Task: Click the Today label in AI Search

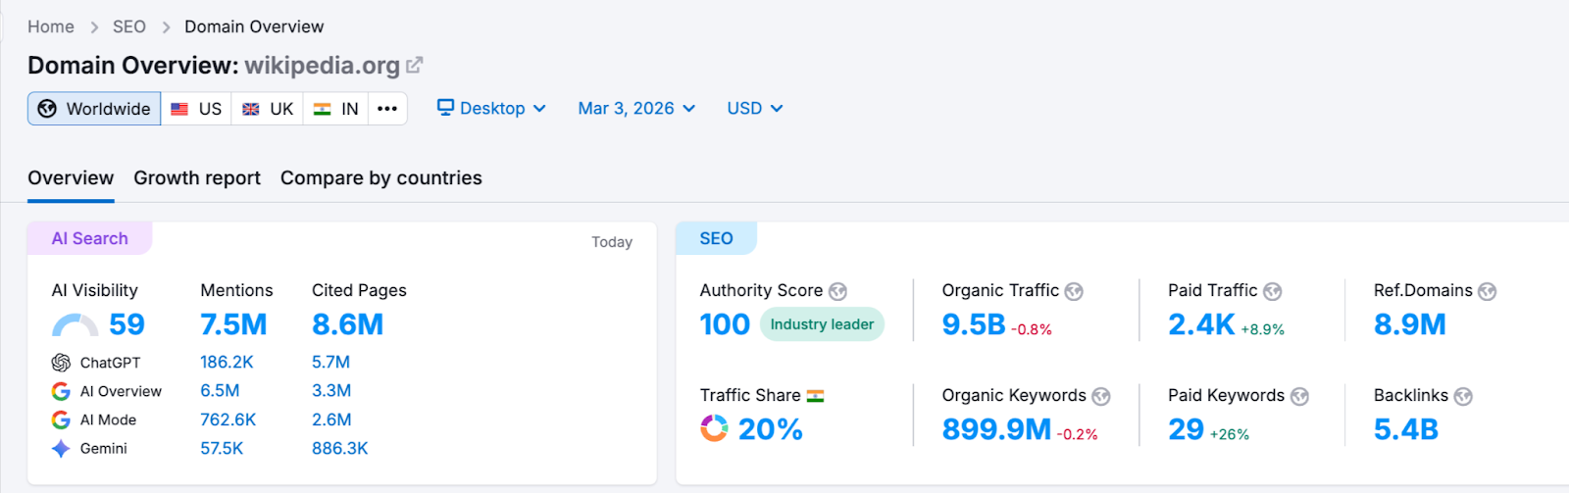Action: point(612,242)
